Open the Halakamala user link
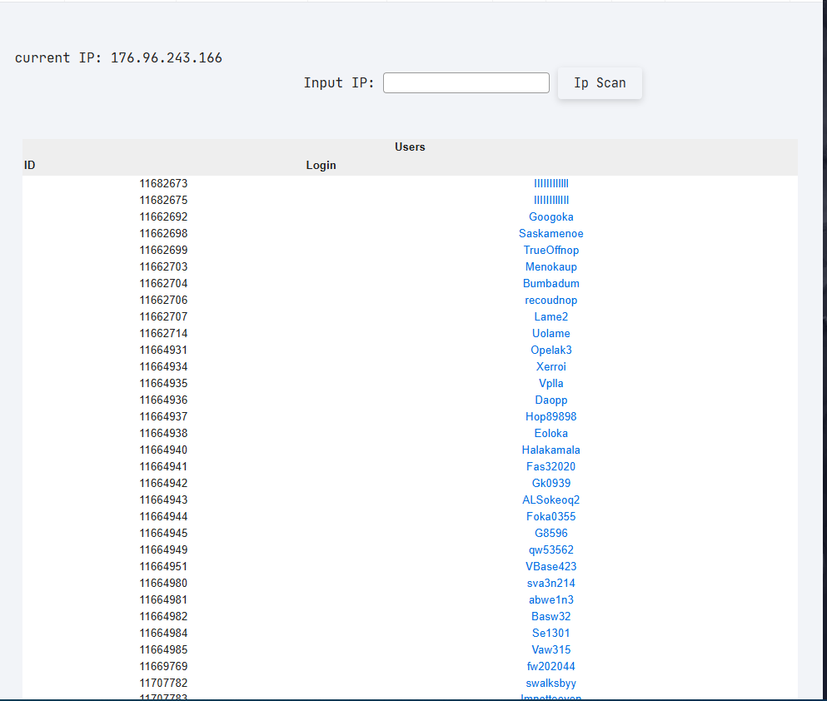Viewport: 827px width, 701px height. click(551, 450)
